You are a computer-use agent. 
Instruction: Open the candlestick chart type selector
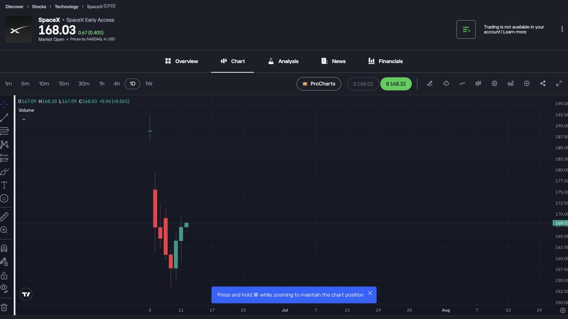click(x=478, y=83)
